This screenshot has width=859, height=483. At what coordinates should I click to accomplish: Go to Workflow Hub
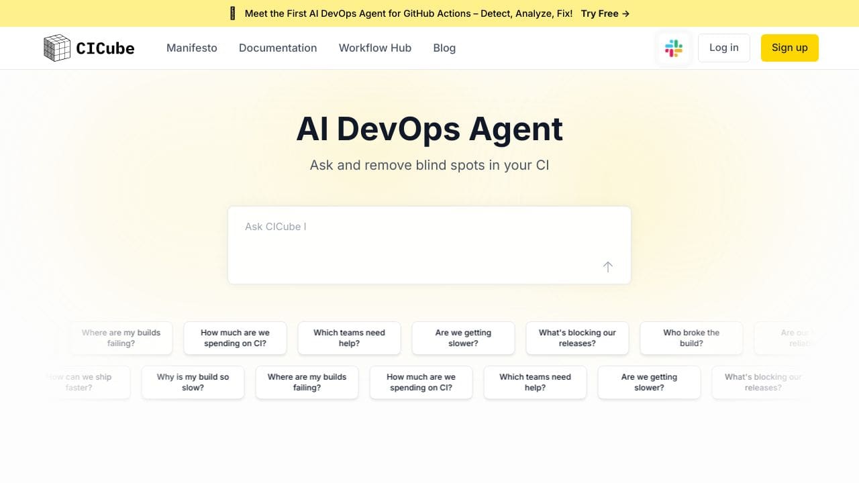pyautogui.click(x=375, y=48)
